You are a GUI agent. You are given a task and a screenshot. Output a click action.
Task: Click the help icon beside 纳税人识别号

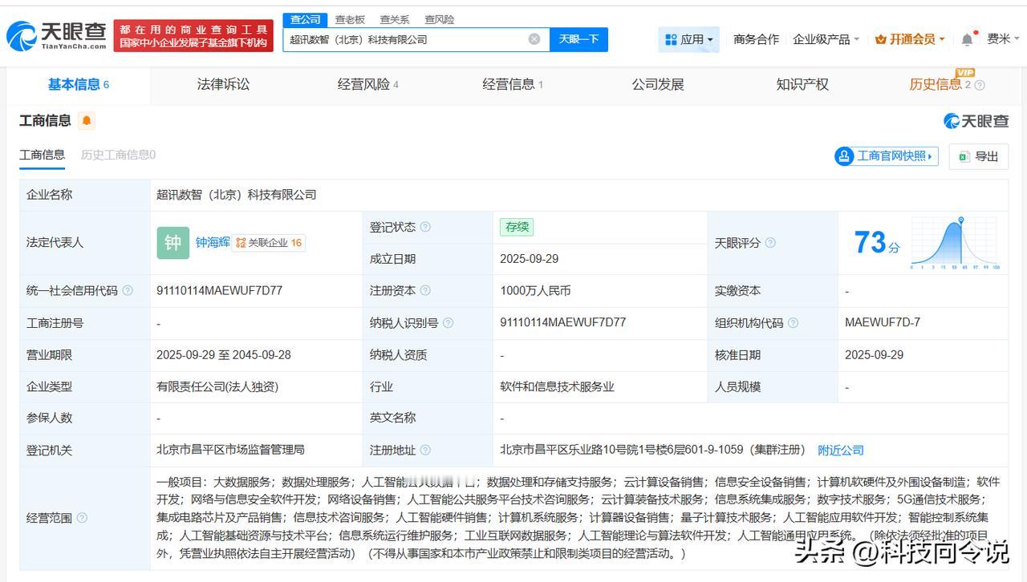(448, 323)
